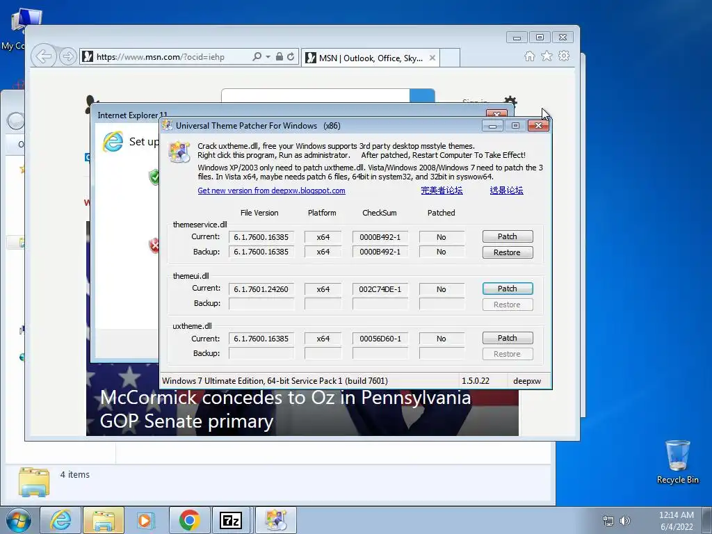Open Google Chrome from the taskbar
Viewport: 712px width, 534px height.
pyautogui.click(x=189, y=520)
